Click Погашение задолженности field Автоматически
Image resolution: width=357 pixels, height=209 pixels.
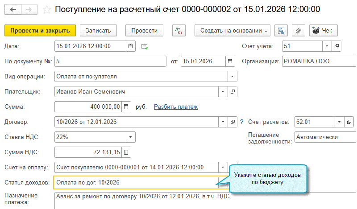tap(326, 137)
